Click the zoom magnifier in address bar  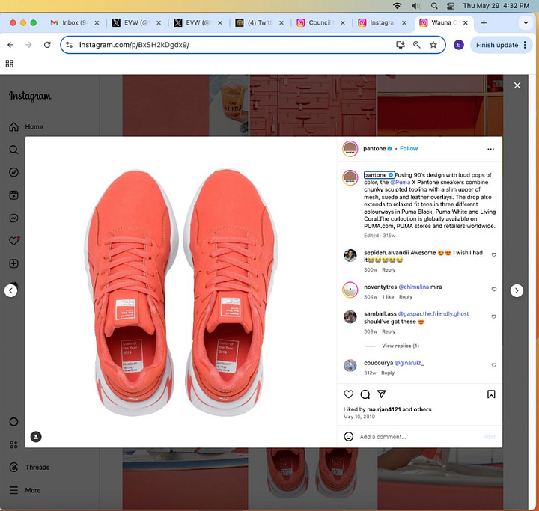[x=417, y=45]
